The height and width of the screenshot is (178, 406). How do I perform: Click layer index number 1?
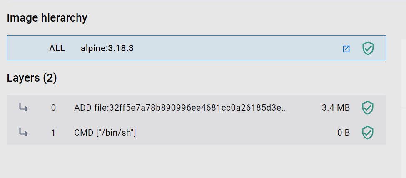click(53, 133)
